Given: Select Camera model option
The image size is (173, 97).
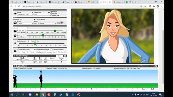Looking at the screenshot, I should click(35, 20).
